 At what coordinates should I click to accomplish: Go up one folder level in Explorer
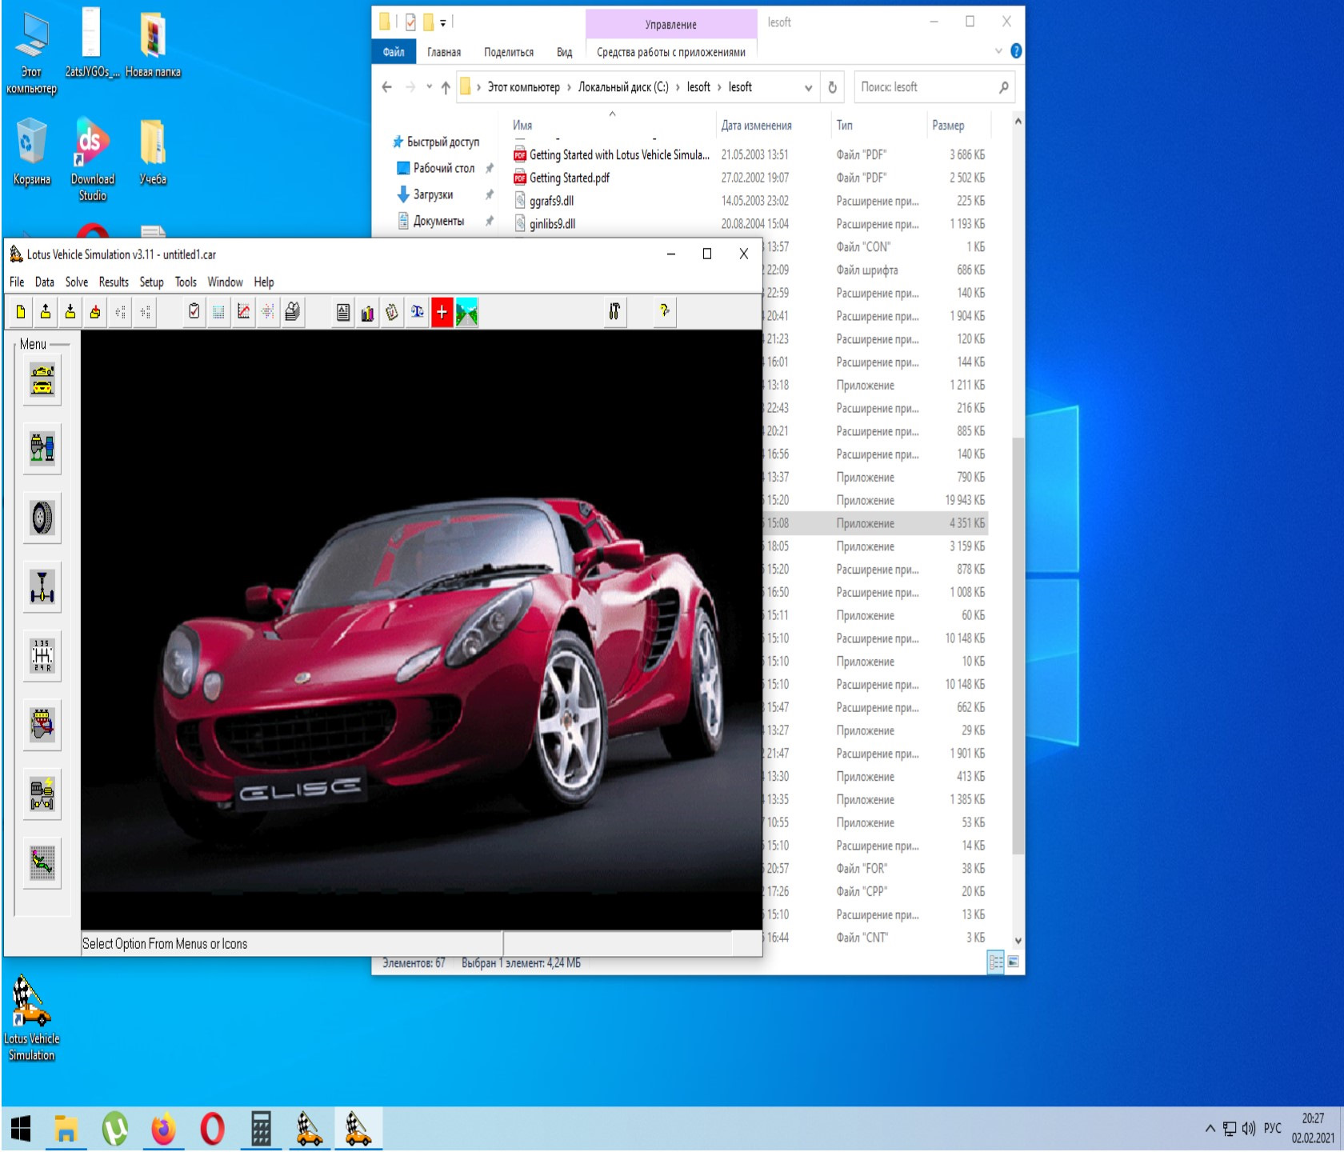point(446,87)
